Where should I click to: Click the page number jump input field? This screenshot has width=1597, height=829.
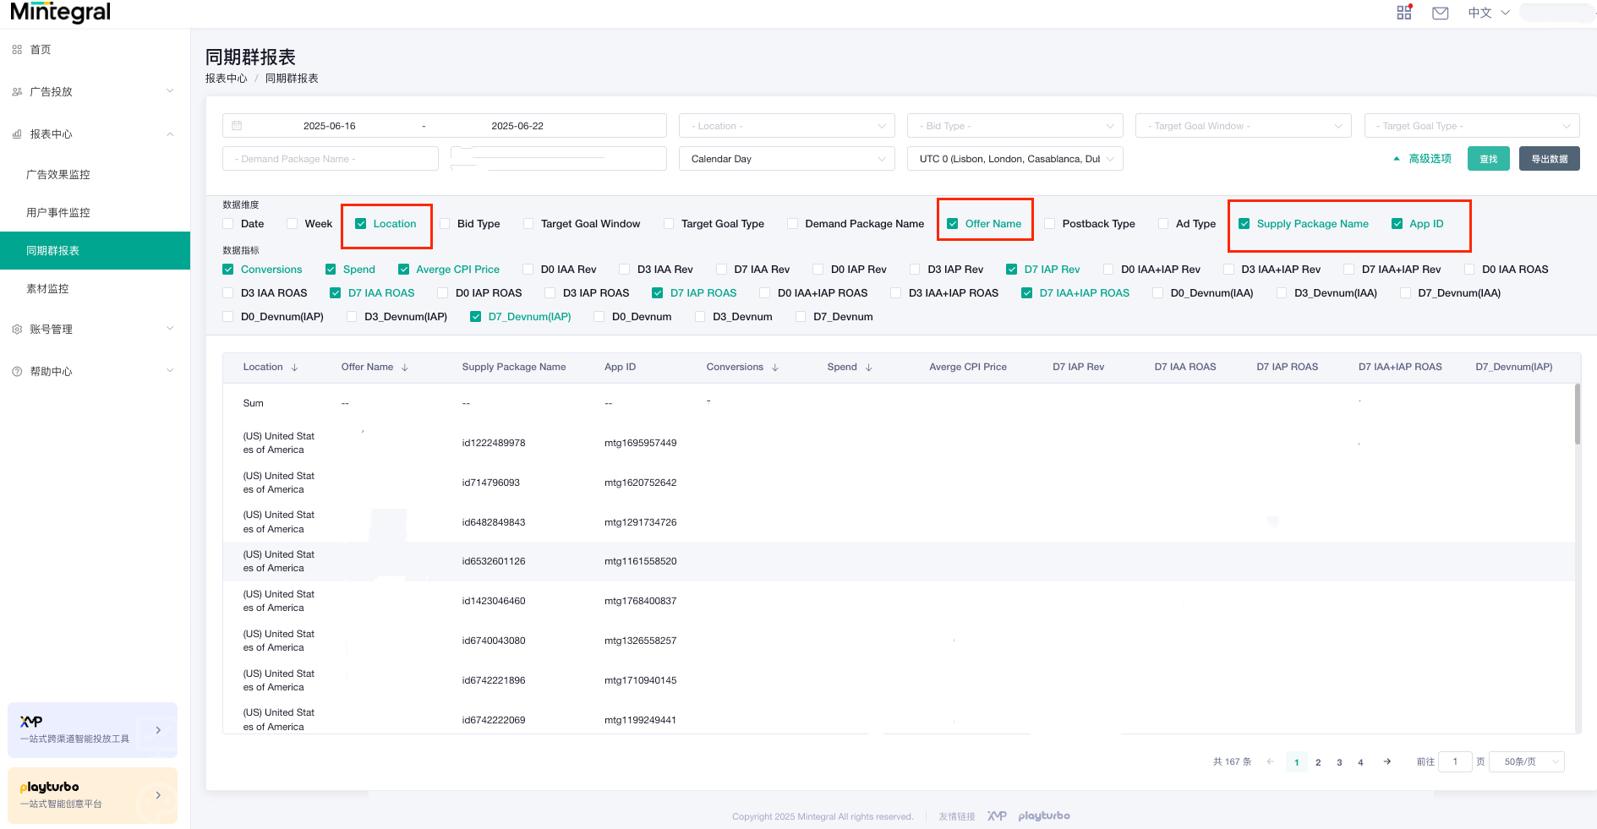[x=1454, y=761]
